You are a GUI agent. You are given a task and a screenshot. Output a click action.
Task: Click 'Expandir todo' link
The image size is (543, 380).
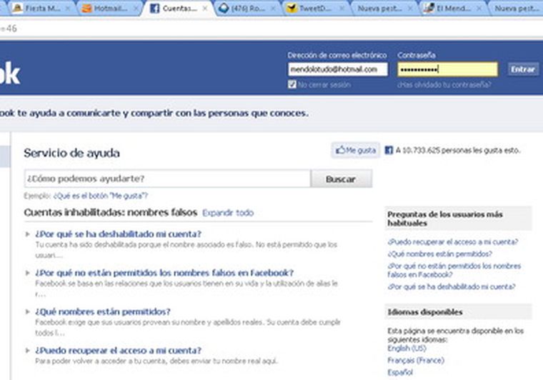coord(228,213)
